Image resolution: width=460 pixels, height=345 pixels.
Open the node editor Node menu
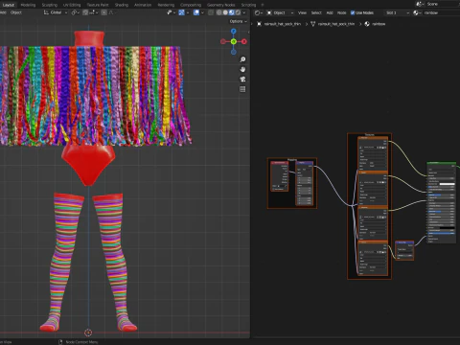pyautogui.click(x=341, y=12)
